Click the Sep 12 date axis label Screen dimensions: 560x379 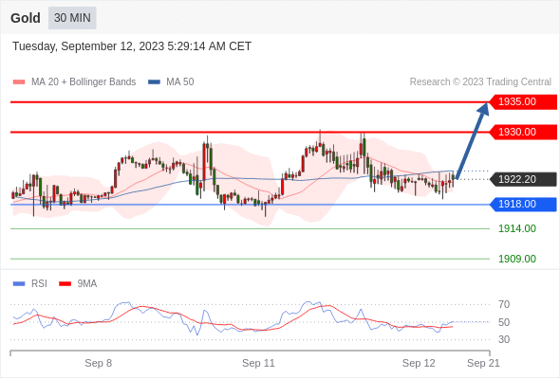pyautogui.click(x=419, y=363)
